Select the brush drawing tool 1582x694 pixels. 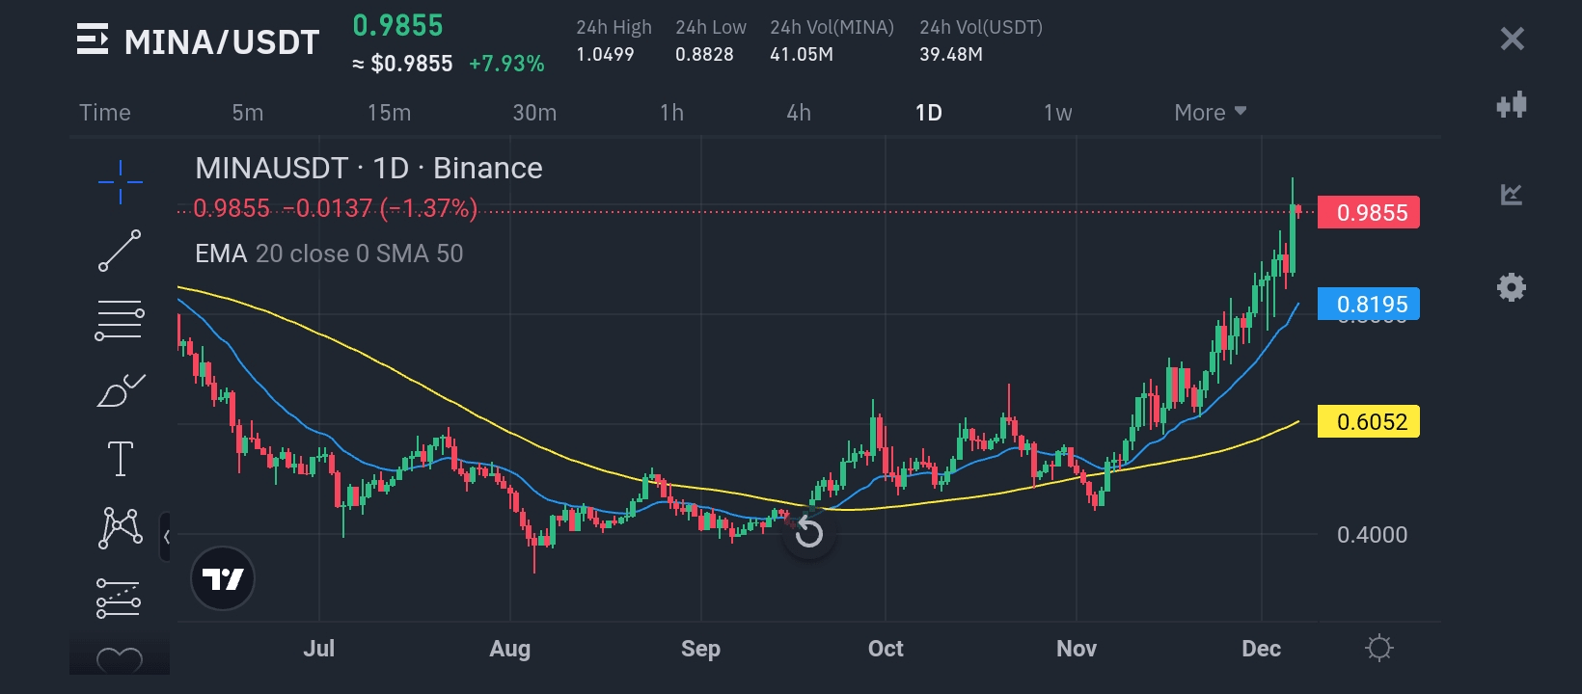pos(121,390)
